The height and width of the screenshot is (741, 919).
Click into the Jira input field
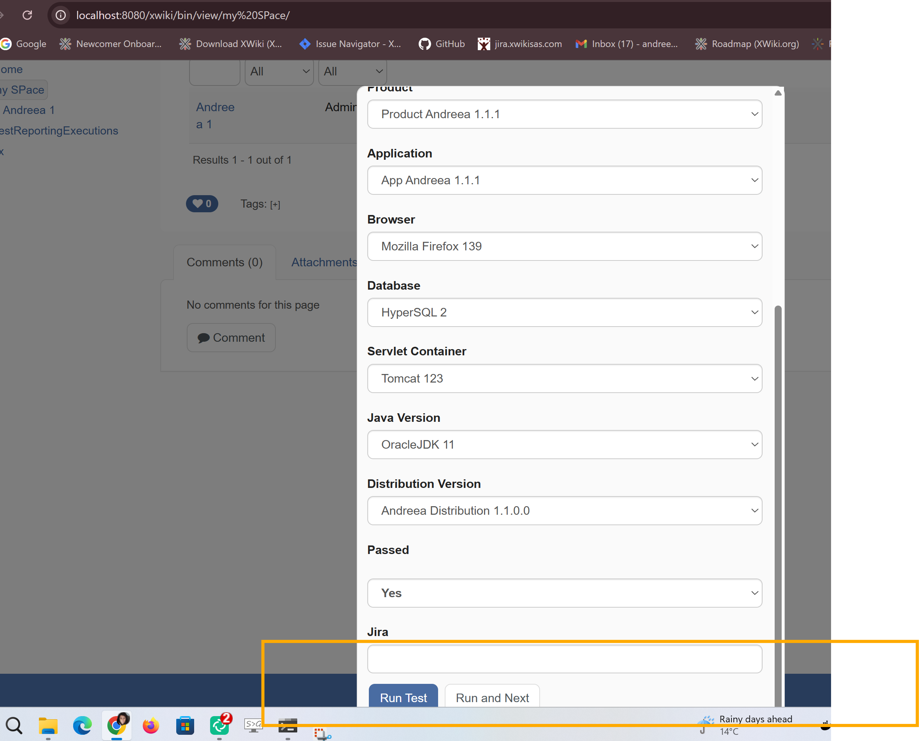click(x=565, y=659)
